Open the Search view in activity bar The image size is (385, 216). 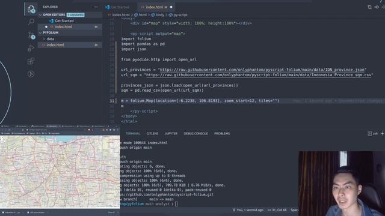[31, 22]
